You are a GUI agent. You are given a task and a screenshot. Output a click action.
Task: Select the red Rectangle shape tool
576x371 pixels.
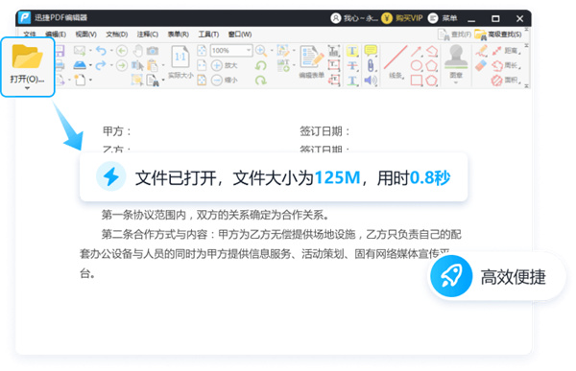(417, 81)
